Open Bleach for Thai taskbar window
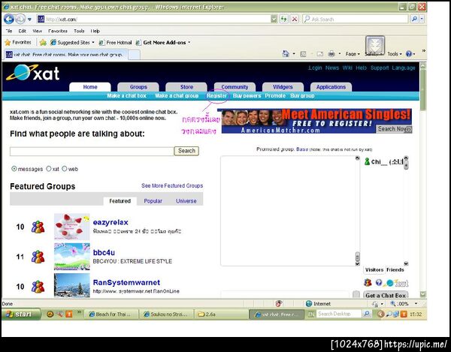The height and width of the screenshot is (352, 451). [110, 314]
